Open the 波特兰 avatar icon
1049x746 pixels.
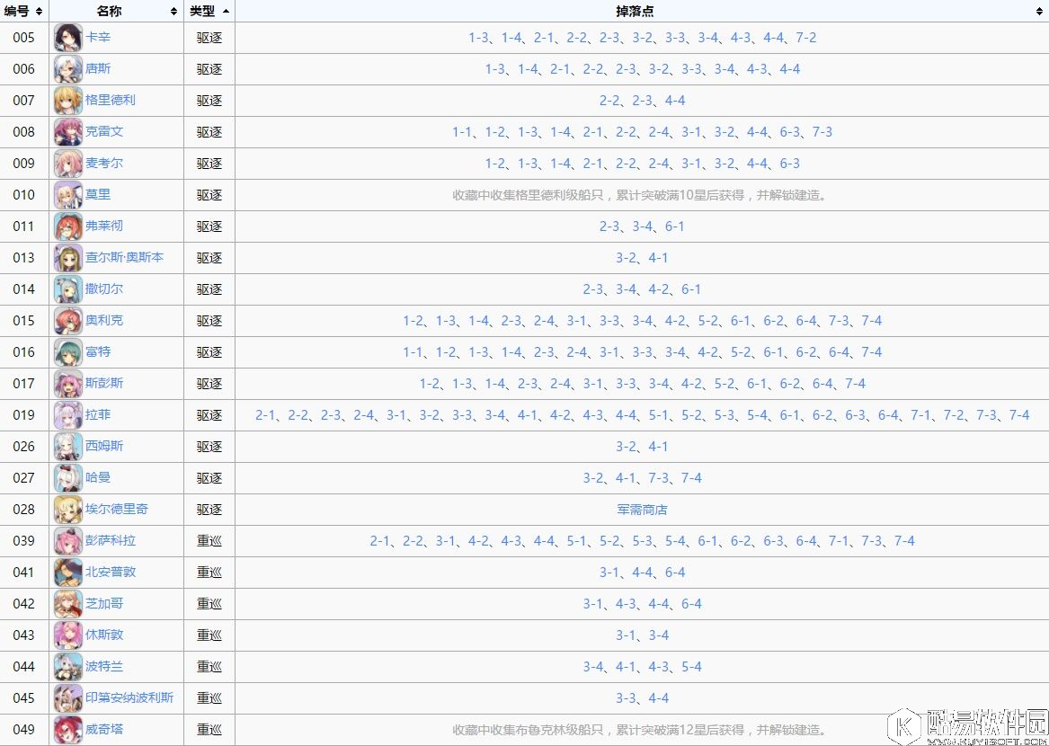pos(67,667)
